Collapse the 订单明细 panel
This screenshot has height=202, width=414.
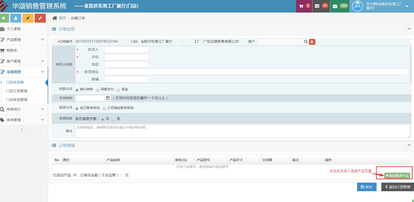(409, 145)
